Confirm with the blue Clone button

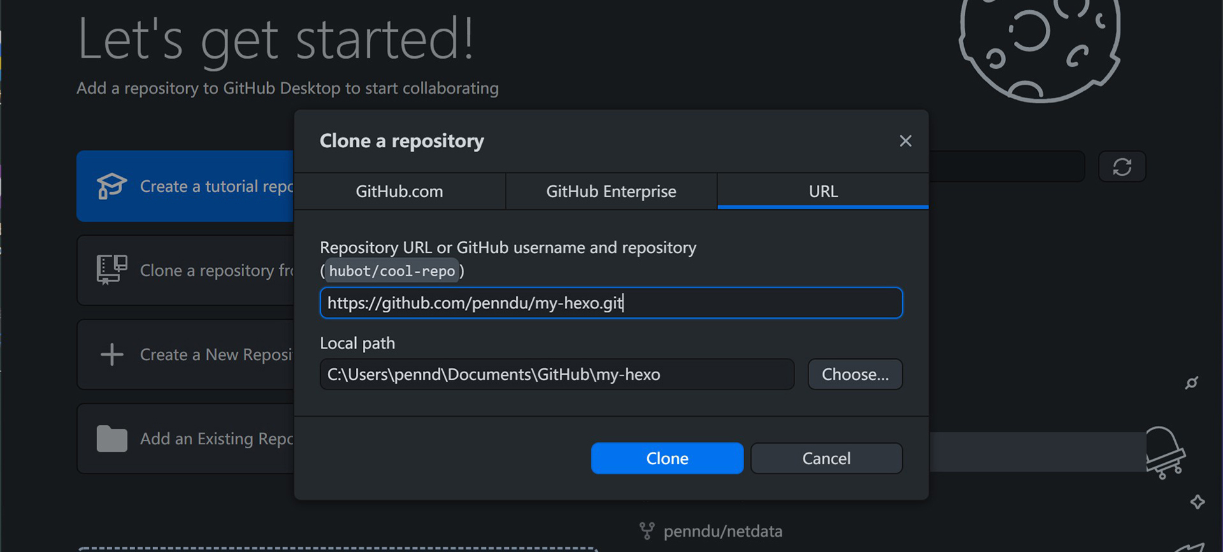click(667, 458)
